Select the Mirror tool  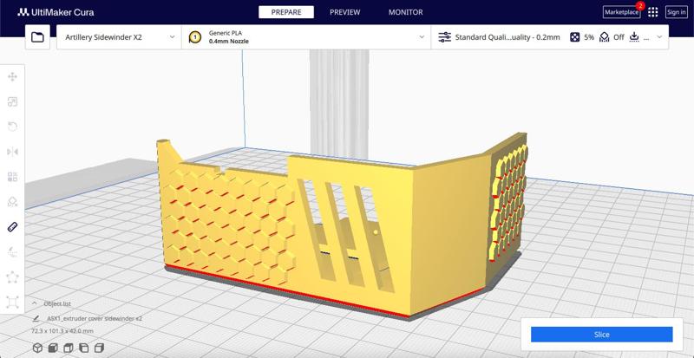click(12, 153)
